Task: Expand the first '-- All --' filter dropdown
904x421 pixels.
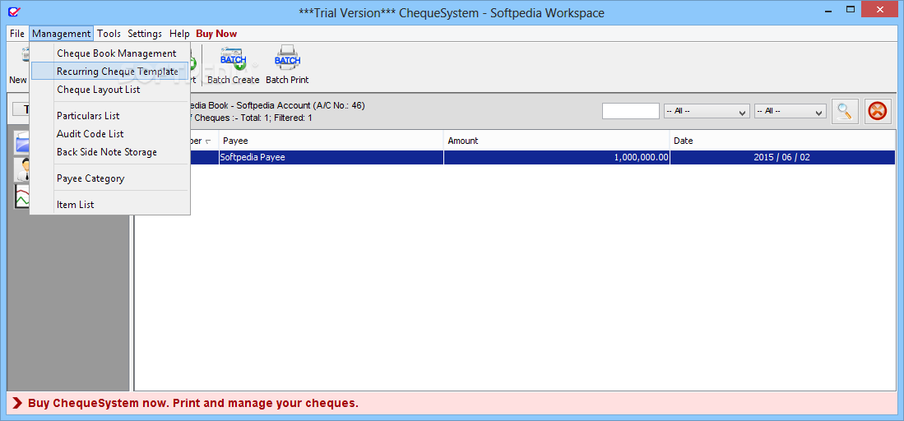Action: coord(707,111)
